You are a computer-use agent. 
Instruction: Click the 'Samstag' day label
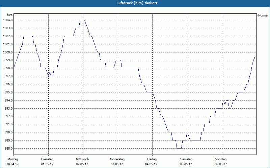pyautogui.click(x=186, y=159)
